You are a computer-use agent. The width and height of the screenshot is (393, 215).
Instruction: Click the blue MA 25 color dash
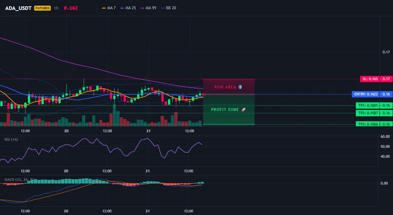122,8
